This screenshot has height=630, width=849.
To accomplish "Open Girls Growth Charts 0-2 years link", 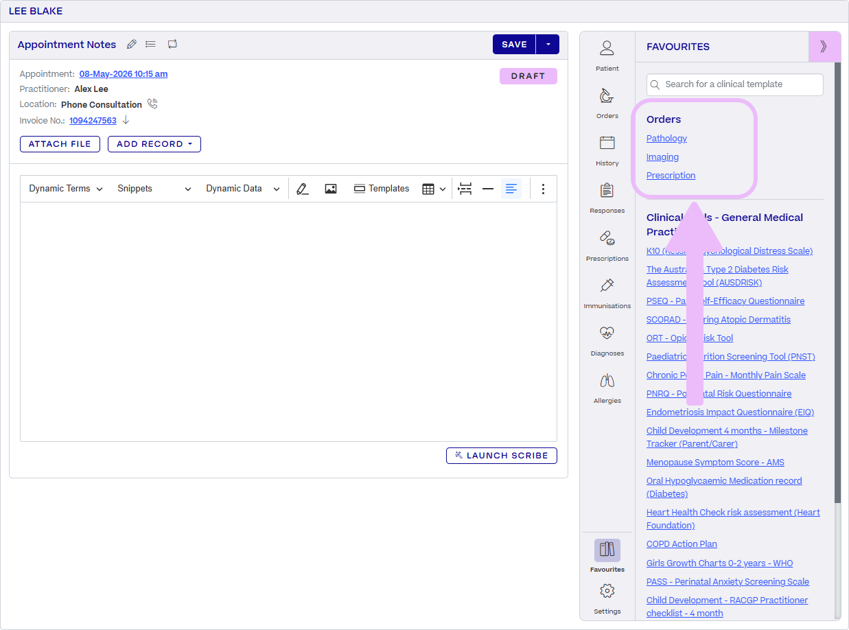I will (x=719, y=563).
